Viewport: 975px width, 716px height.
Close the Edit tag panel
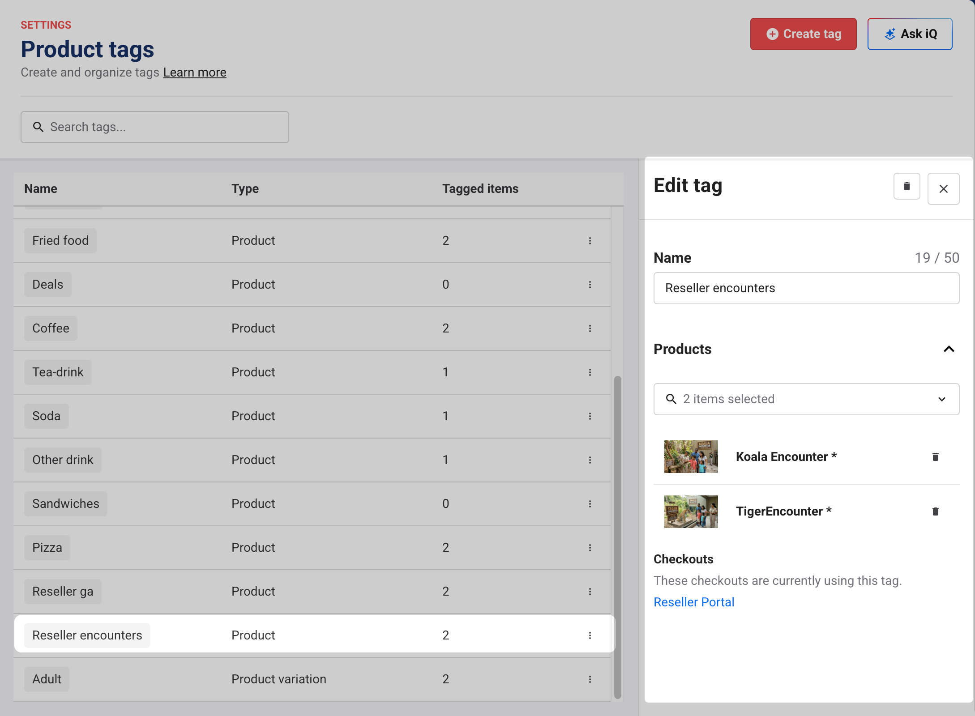click(944, 189)
